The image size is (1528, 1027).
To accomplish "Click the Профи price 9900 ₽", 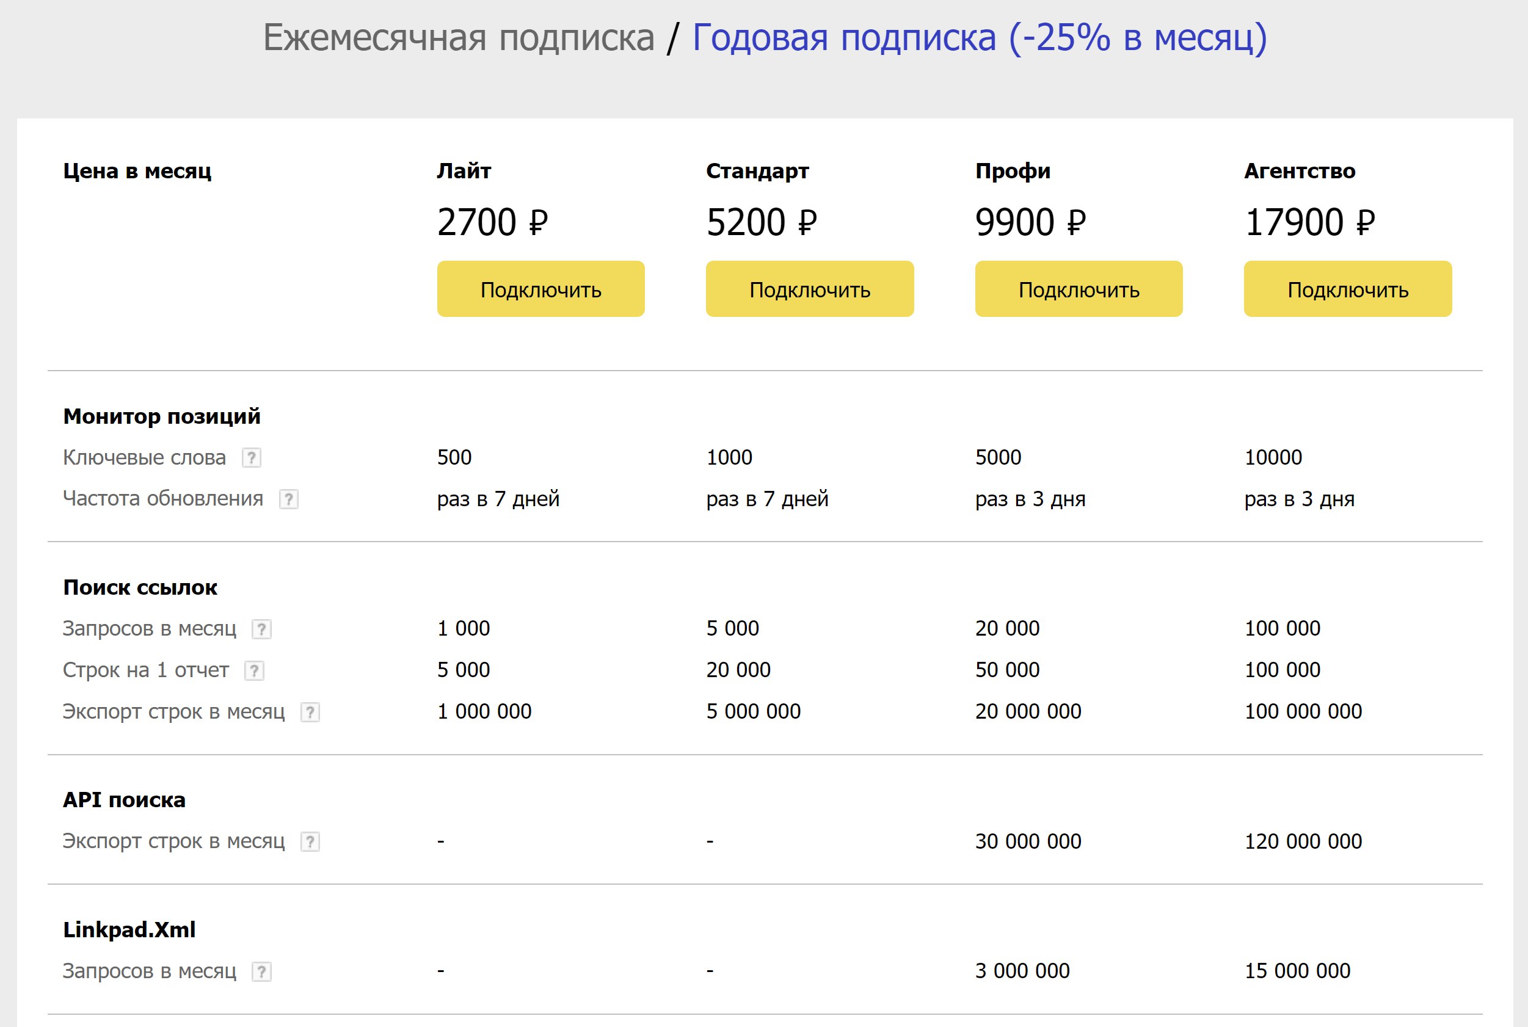I will pos(1030,222).
